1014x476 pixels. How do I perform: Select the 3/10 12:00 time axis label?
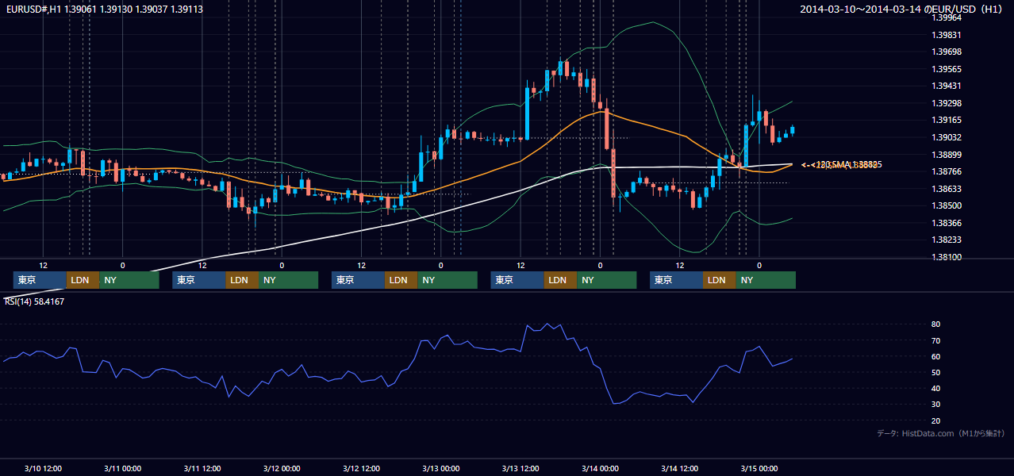pyautogui.click(x=44, y=468)
